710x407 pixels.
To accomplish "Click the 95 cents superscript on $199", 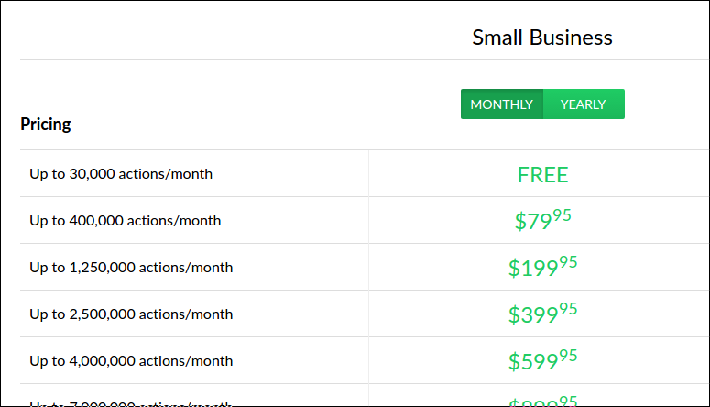I will click(x=568, y=261).
